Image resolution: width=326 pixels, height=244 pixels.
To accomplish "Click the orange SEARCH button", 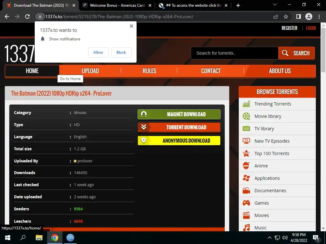I will [x=296, y=53].
